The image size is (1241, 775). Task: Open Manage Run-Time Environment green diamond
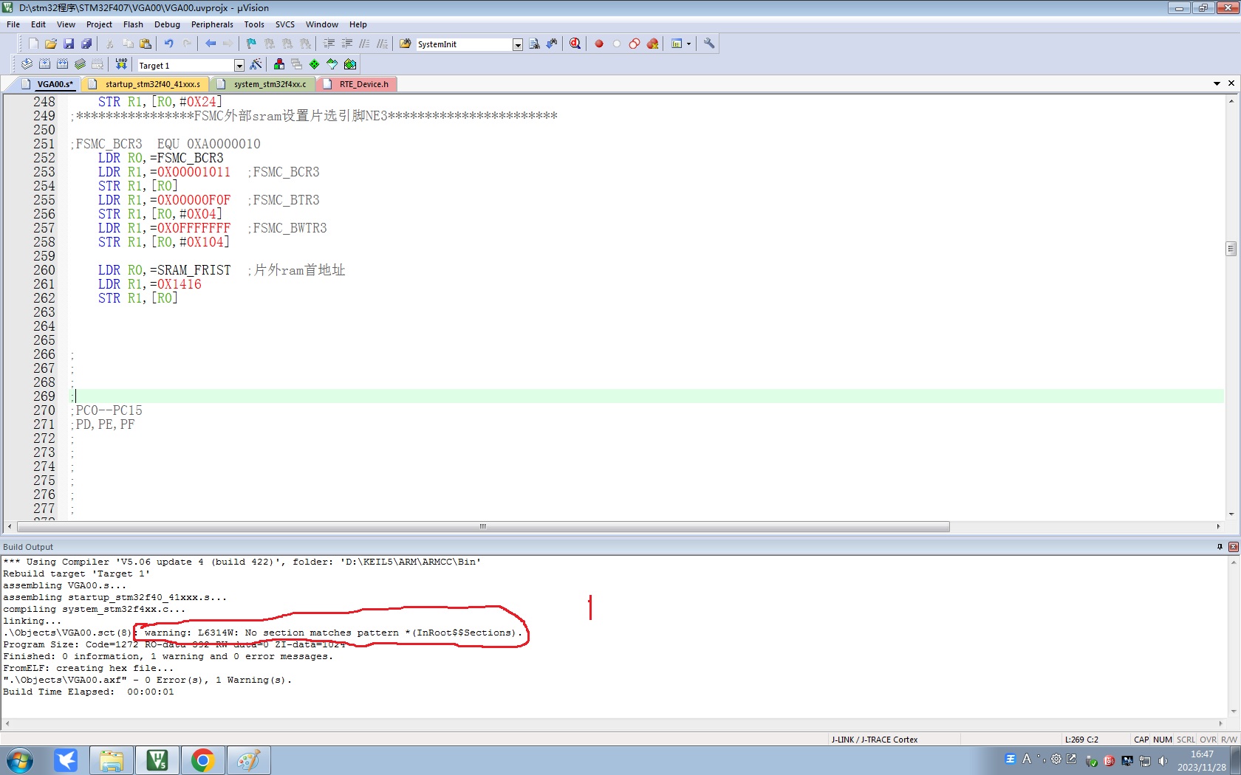[314, 64]
